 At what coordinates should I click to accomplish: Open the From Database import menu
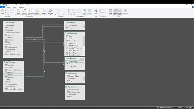click(18, 12)
